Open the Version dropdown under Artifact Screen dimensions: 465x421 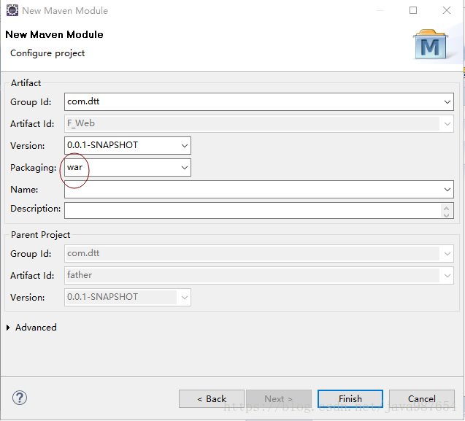[185, 146]
